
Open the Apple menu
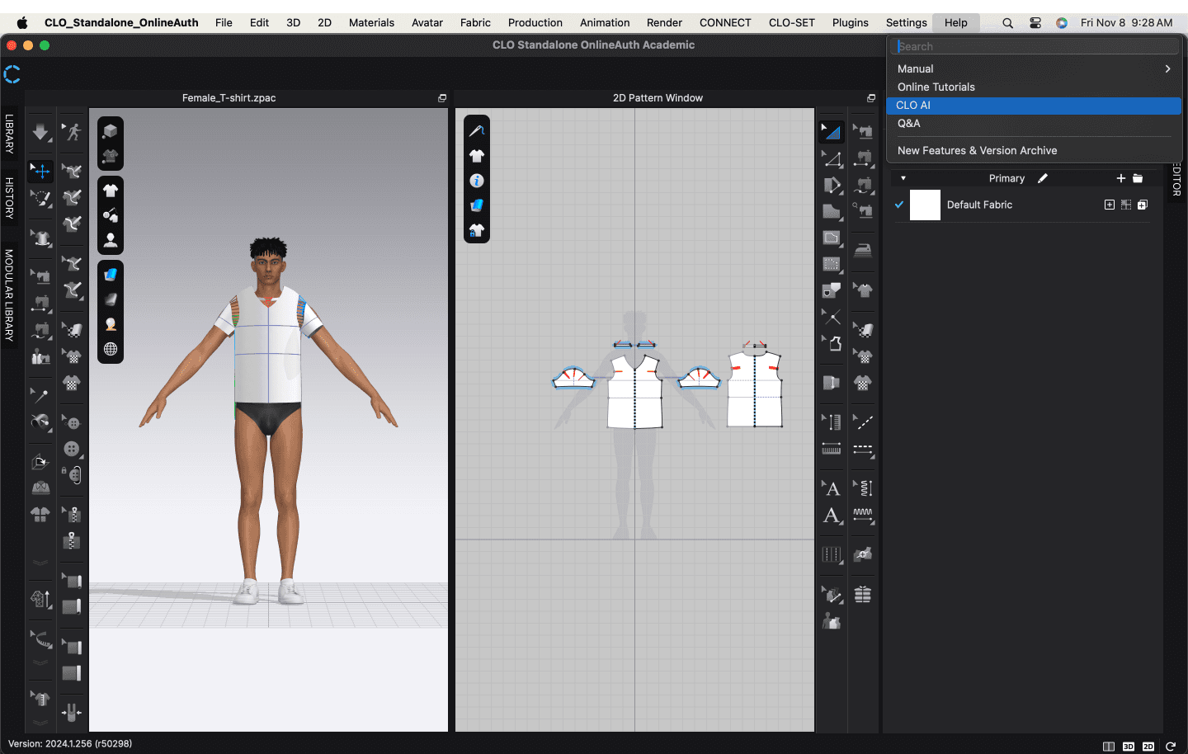(x=22, y=22)
